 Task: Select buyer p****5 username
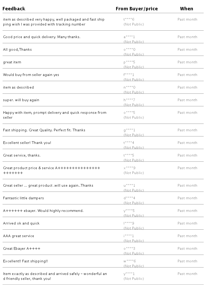(x=129, y=62)
